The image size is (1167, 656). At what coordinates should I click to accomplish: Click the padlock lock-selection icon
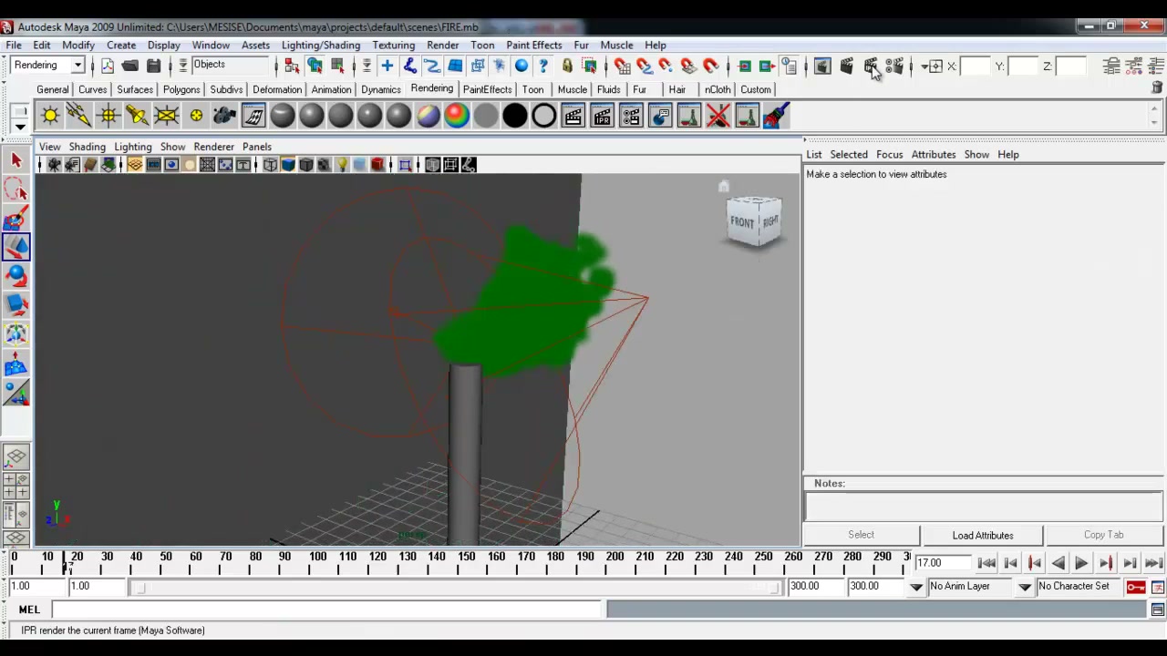[x=567, y=66]
